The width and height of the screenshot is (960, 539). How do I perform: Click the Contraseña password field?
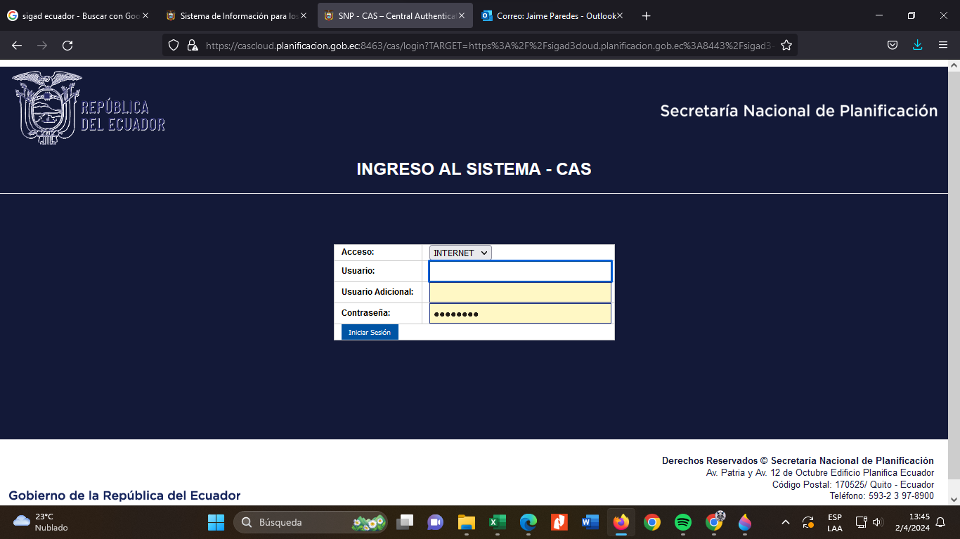click(520, 313)
